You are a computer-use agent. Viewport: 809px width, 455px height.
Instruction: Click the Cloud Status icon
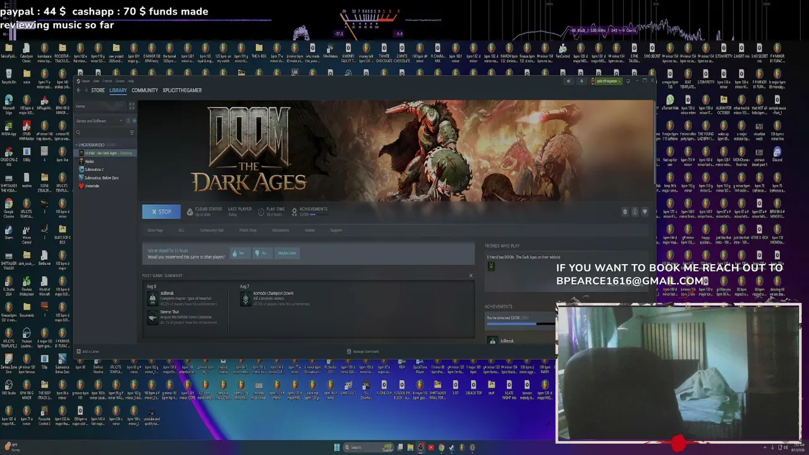pos(190,212)
